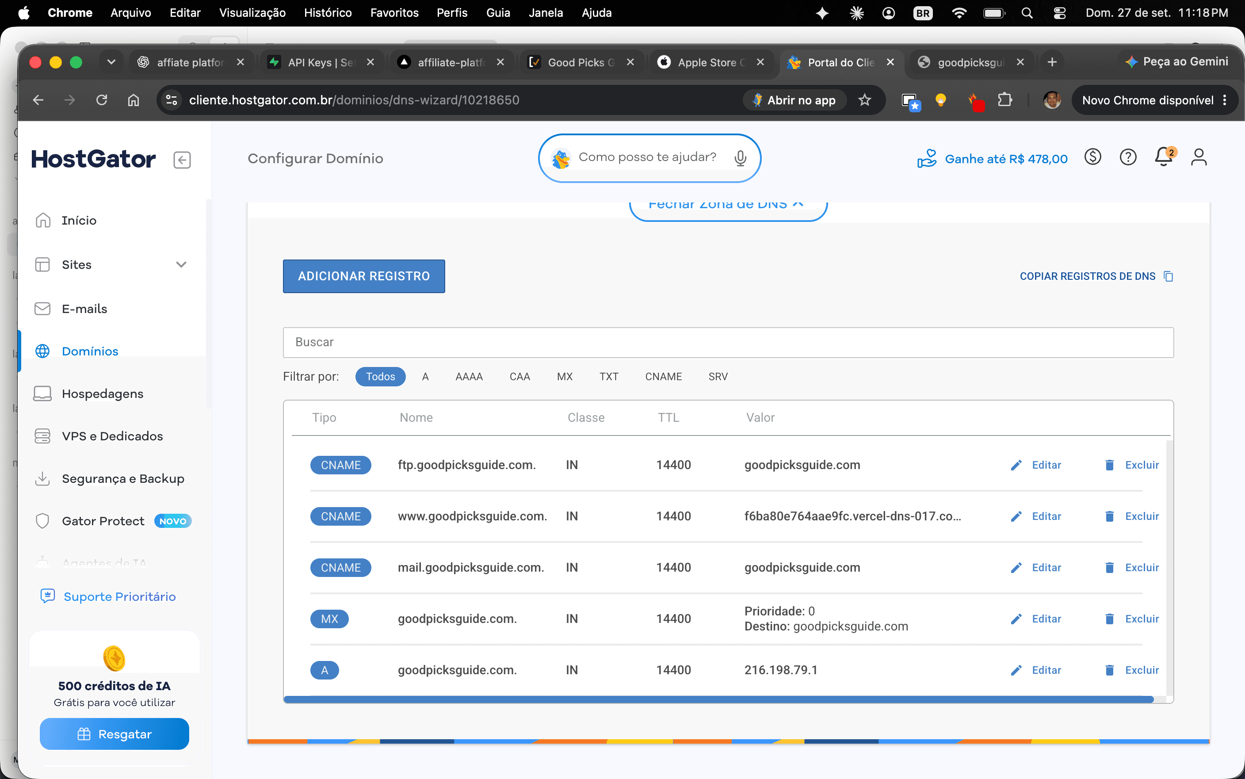Filter DNS records by CNAME type

pyautogui.click(x=663, y=377)
